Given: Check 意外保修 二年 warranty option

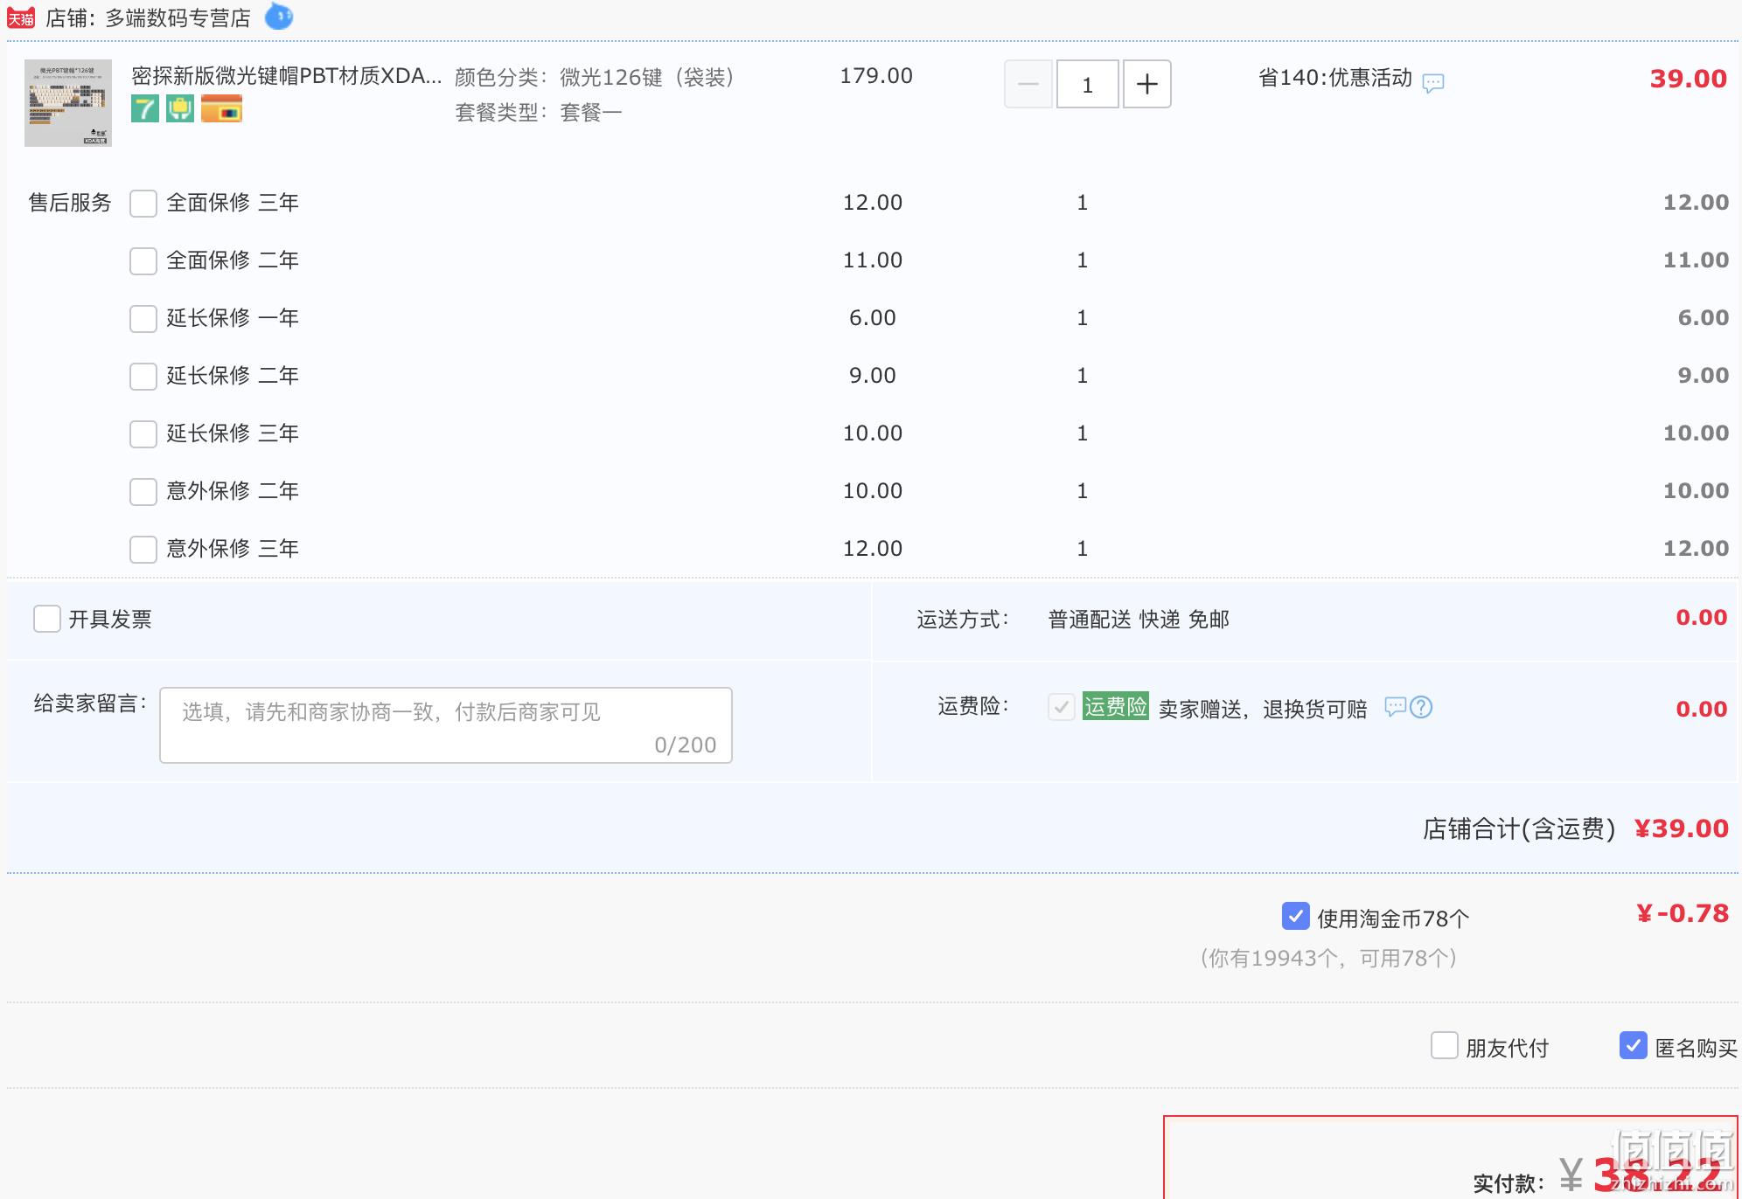Looking at the screenshot, I should click(x=143, y=492).
